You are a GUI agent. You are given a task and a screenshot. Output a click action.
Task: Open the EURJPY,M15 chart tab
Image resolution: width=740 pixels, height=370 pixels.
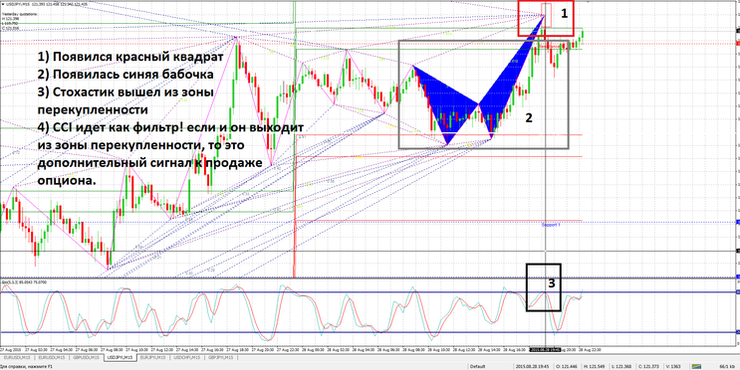click(153, 358)
